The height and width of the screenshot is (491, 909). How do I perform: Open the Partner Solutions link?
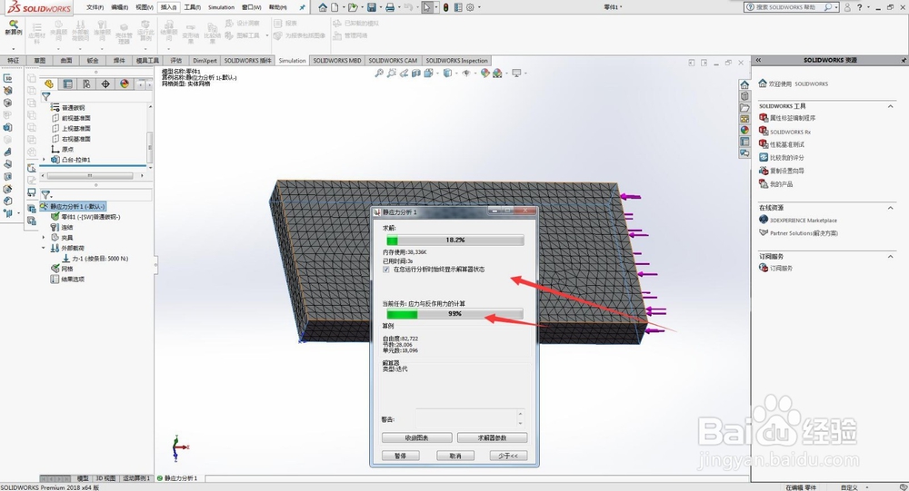tap(804, 232)
